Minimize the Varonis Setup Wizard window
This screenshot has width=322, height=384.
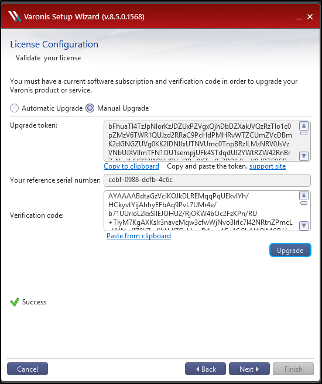pos(299,17)
